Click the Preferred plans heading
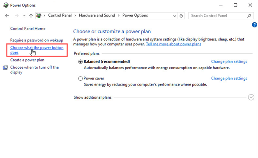 coord(87,54)
